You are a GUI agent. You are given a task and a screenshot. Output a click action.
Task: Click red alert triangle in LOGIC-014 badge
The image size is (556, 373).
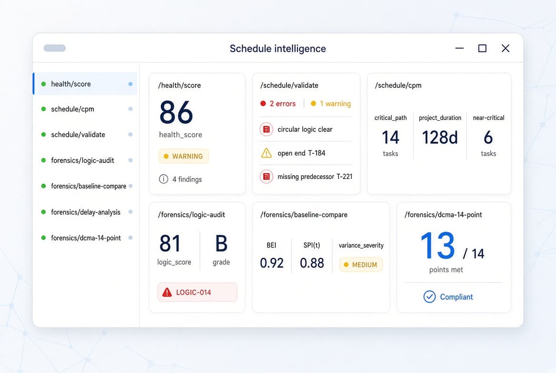coord(167,293)
